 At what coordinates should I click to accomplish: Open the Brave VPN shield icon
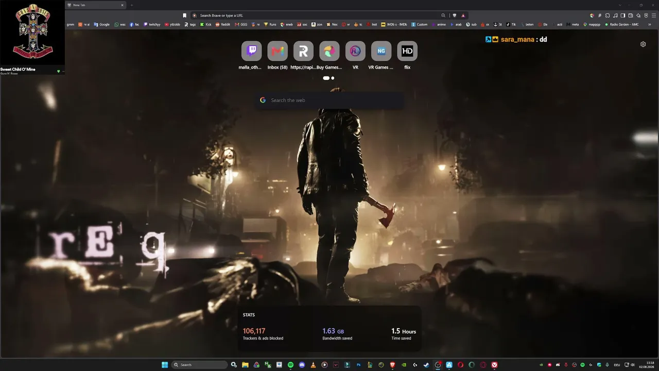646,15
